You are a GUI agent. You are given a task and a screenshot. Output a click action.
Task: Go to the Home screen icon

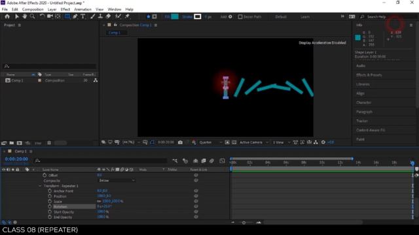pos(7,16)
